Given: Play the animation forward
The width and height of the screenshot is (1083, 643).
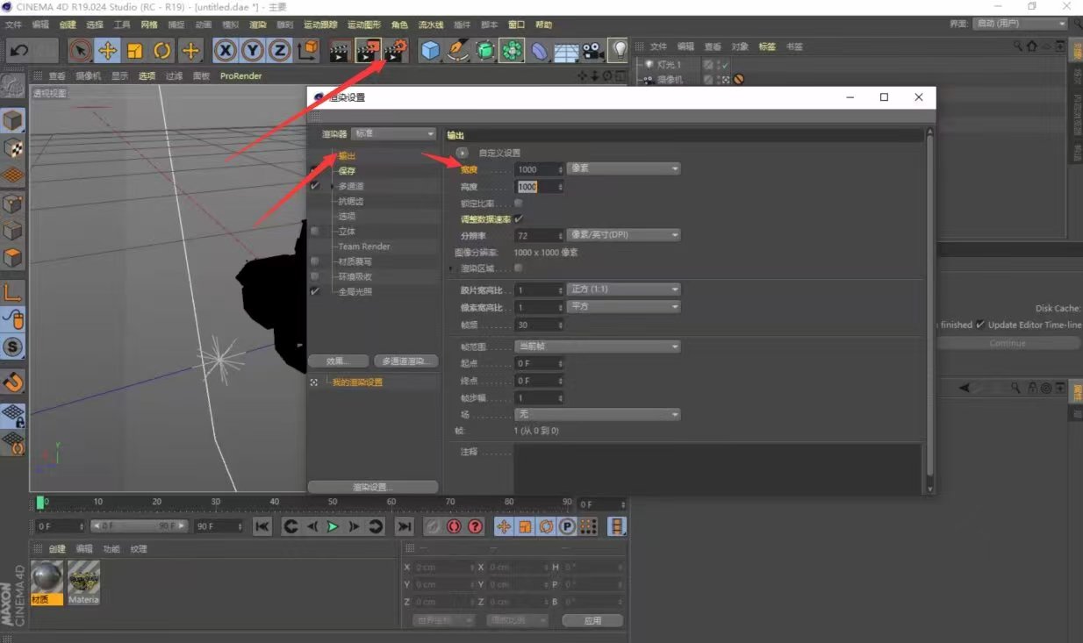Looking at the screenshot, I should click(x=333, y=526).
